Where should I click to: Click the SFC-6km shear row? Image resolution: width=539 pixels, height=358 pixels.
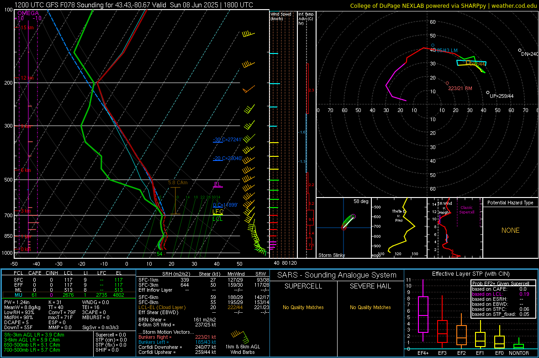(204, 297)
